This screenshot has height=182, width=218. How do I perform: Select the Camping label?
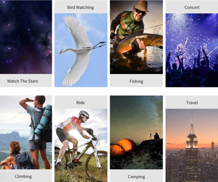click(x=136, y=177)
